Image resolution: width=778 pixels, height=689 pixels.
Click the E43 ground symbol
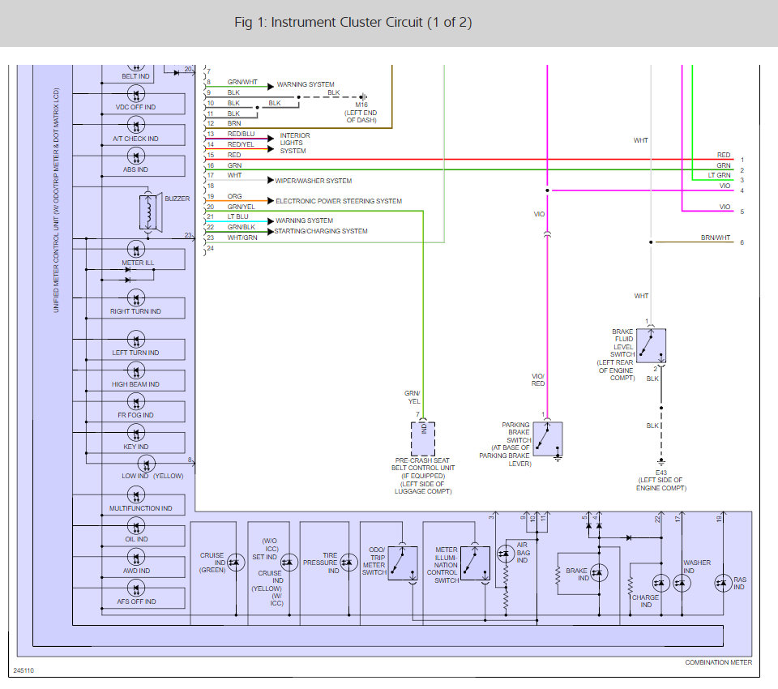[x=661, y=462]
